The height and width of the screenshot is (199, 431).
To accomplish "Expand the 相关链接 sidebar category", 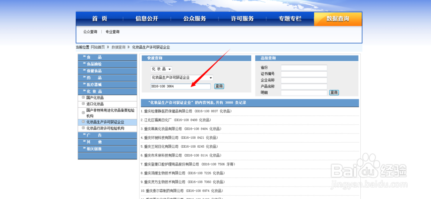I will tap(107, 149).
